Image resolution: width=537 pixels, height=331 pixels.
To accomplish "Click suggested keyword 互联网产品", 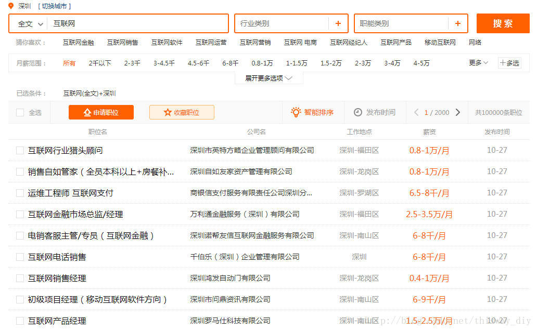I will 396,43.
